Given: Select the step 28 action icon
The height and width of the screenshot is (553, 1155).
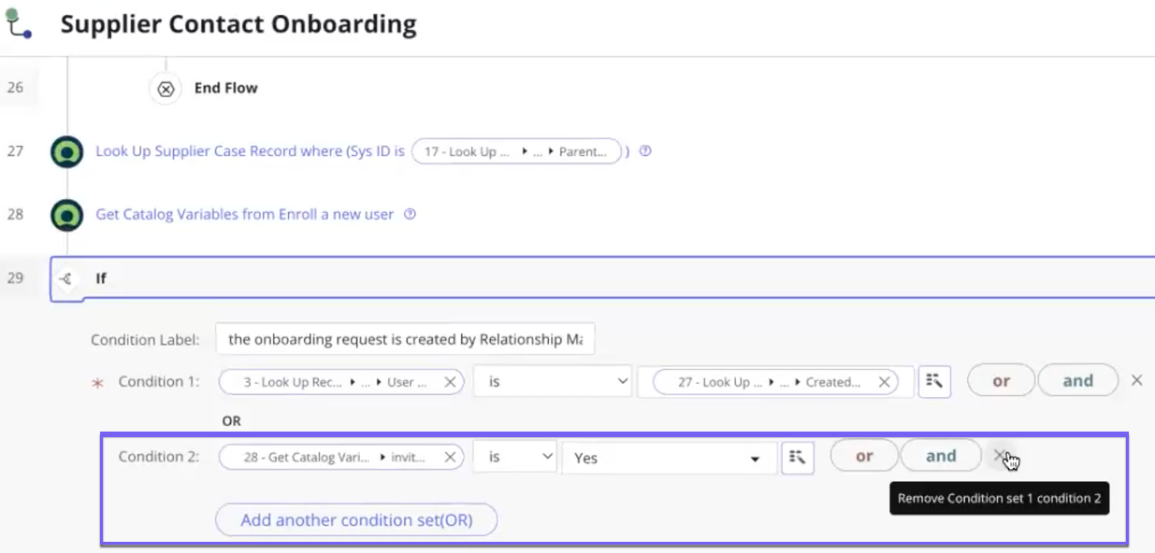Looking at the screenshot, I should [66, 215].
